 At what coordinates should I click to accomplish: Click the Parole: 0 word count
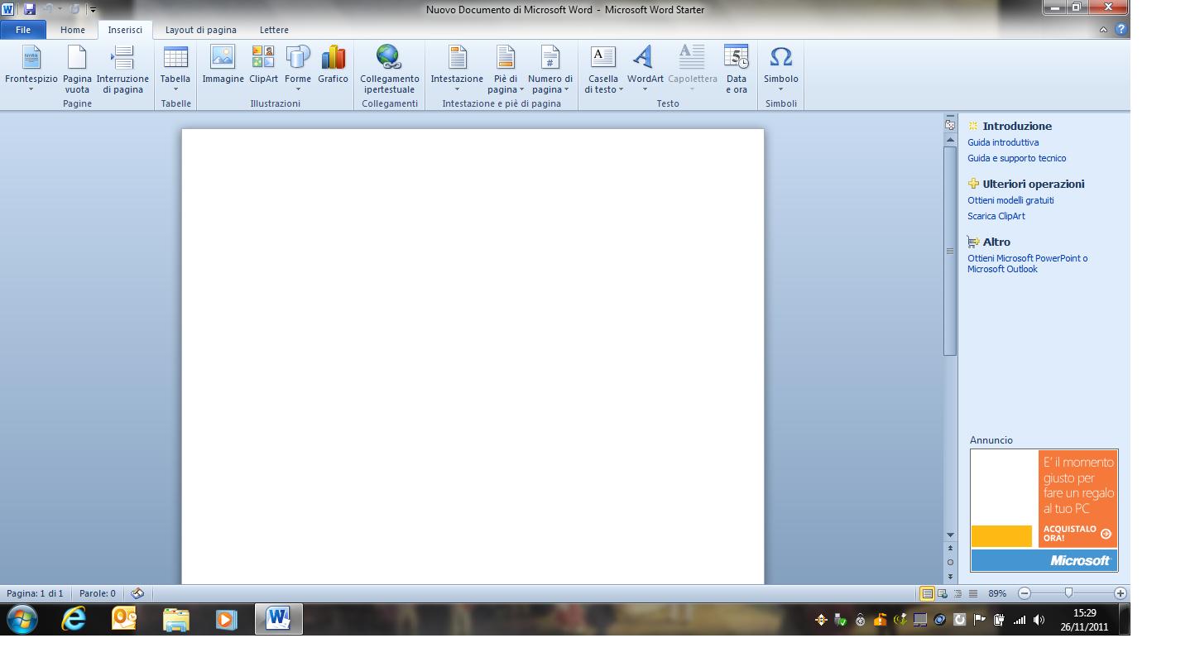[x=98, y=593]
